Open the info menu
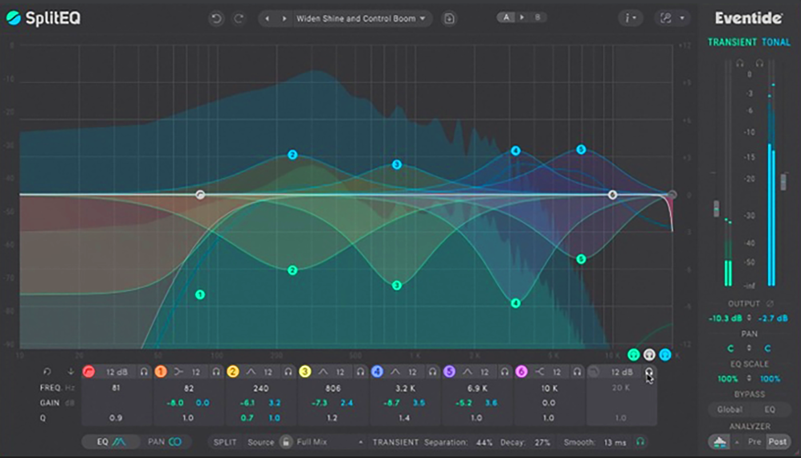The image size is (801, 458). pyautogui.click(x=631, y=18)
